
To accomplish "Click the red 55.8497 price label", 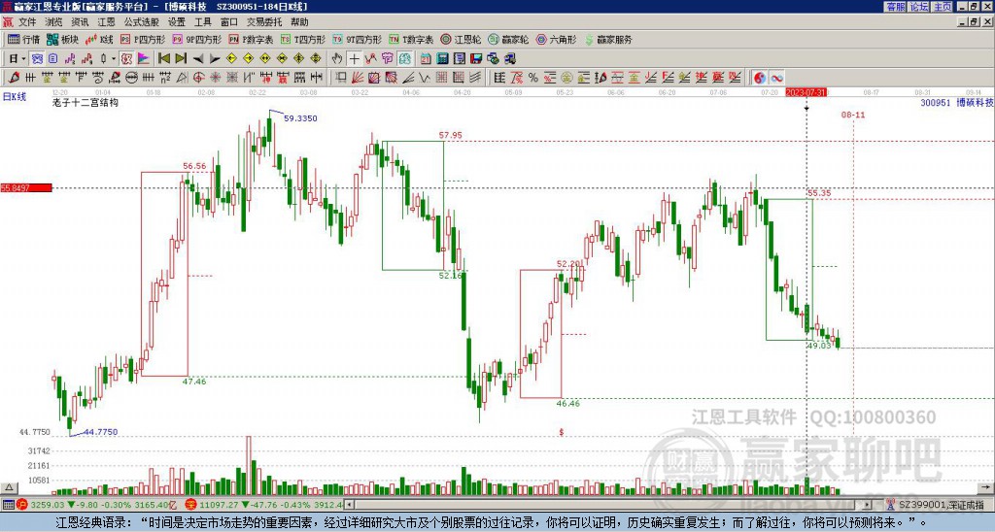I will (x=26, y=187).
